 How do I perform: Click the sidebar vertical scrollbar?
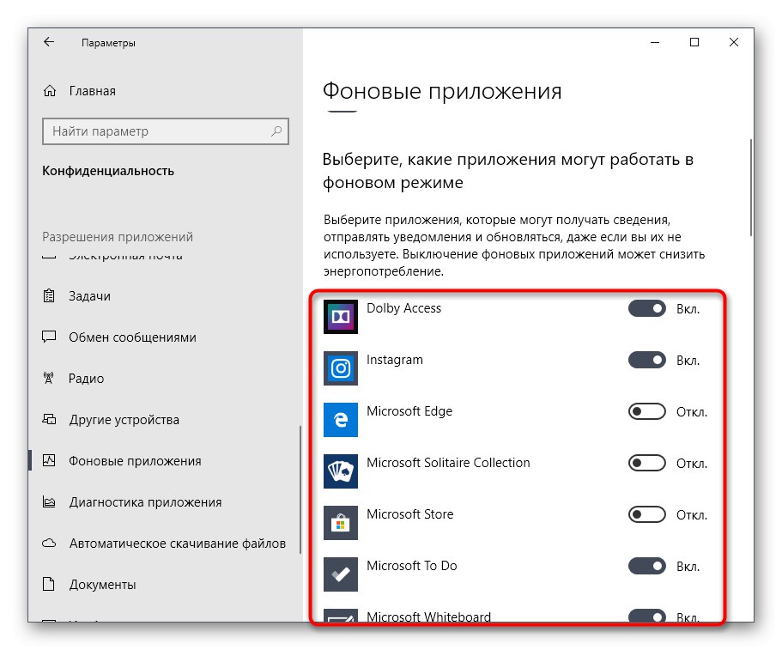coord(300,489)
